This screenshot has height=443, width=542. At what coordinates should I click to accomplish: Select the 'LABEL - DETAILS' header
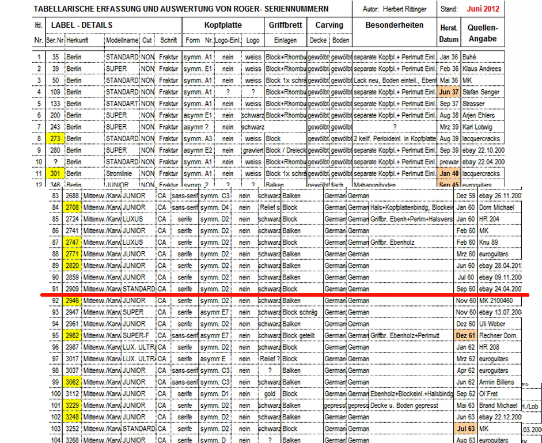click(x=81, y=25)
